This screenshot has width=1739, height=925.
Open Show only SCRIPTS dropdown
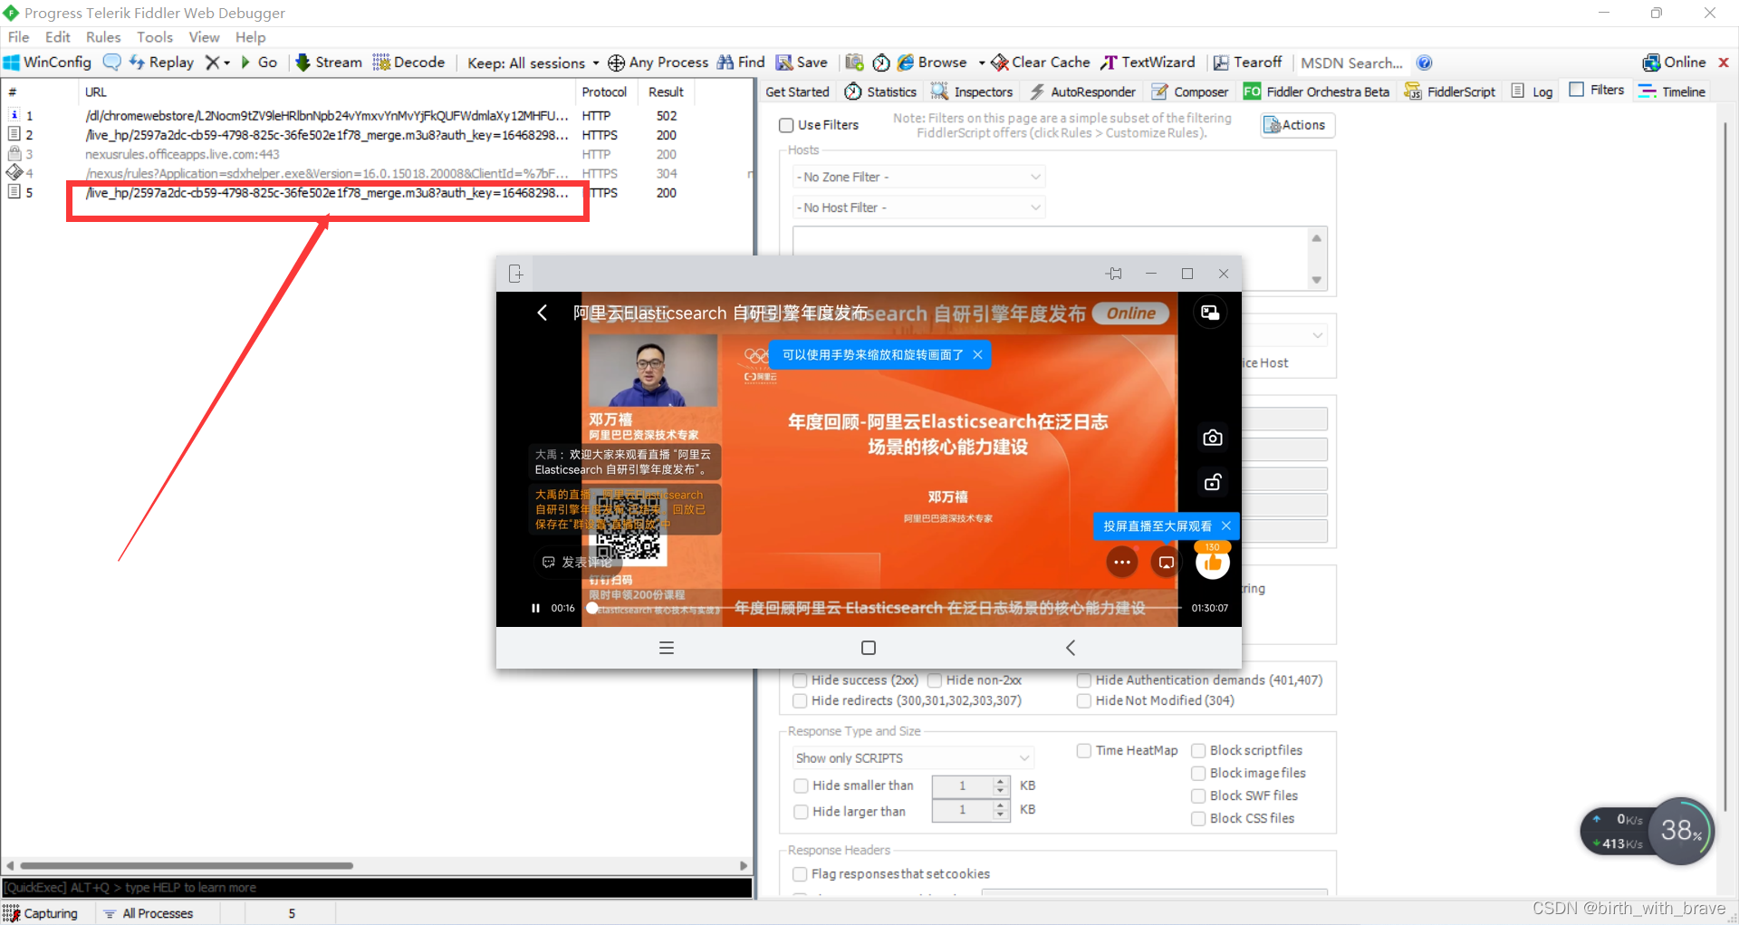(x=913, y=758)
